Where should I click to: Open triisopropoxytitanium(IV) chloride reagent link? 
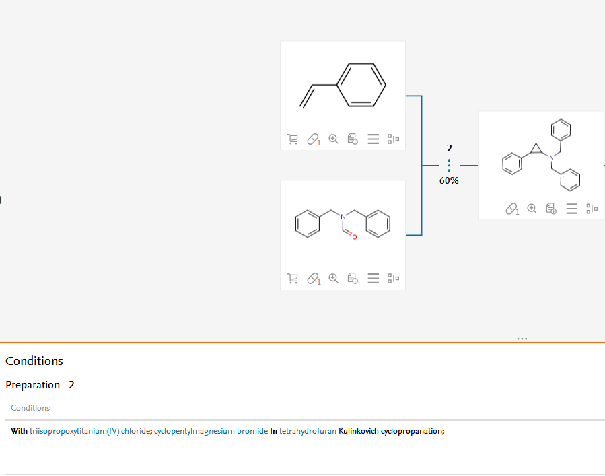click(x=90, y=431)
